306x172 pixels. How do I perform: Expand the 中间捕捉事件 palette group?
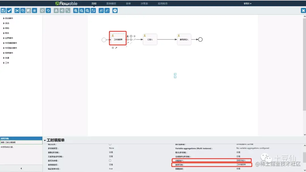tap(10, 43)
